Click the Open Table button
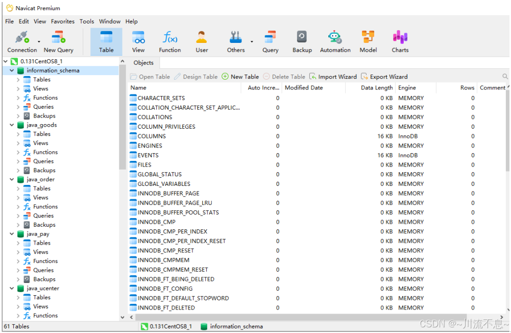511x333 pixels. pos(150,77)
